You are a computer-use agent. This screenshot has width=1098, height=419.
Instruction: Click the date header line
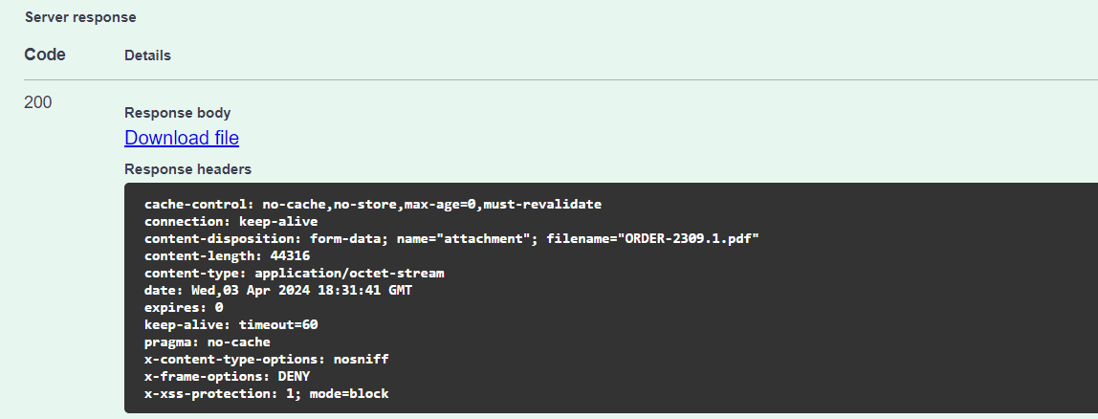click(x=278, y=291)
